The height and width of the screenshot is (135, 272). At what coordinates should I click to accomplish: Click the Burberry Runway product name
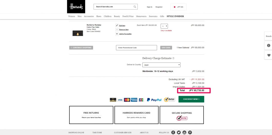[x=94, y=25]
